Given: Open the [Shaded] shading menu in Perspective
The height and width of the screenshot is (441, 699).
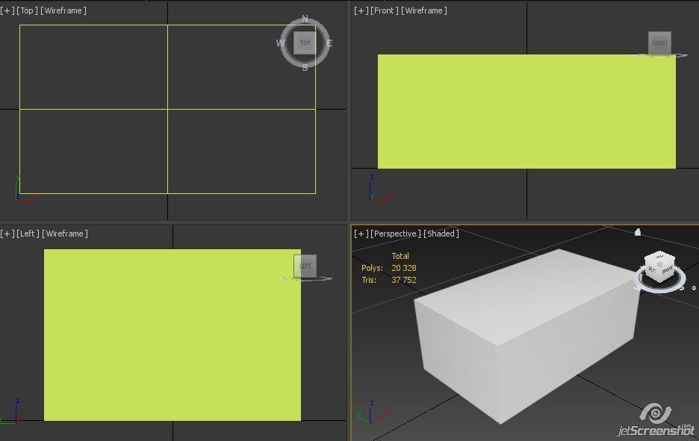Looking at the screenshot, I should (441, 234).
